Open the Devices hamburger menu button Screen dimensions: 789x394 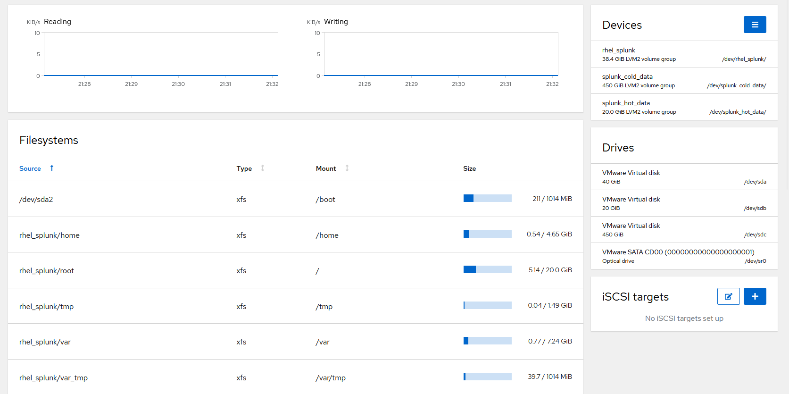755,25
